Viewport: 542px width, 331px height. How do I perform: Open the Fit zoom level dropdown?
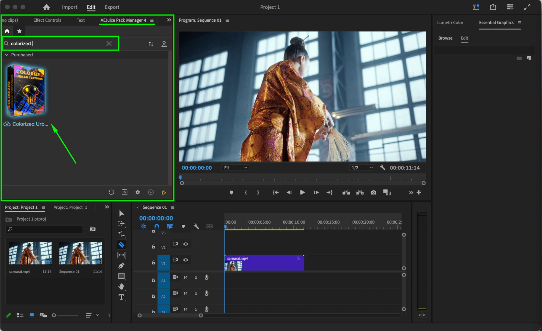pos(235,168)
